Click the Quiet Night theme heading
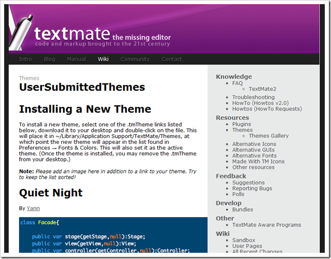 point(51,193)
